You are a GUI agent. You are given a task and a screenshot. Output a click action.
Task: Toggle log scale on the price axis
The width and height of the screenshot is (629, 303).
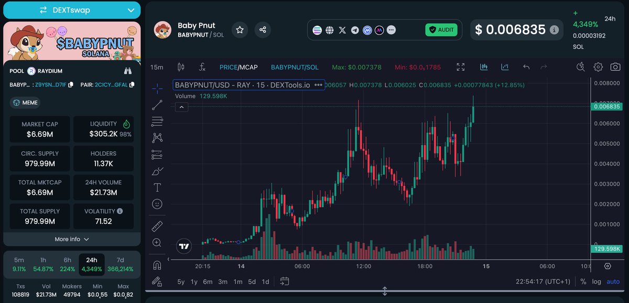(597, 282)
